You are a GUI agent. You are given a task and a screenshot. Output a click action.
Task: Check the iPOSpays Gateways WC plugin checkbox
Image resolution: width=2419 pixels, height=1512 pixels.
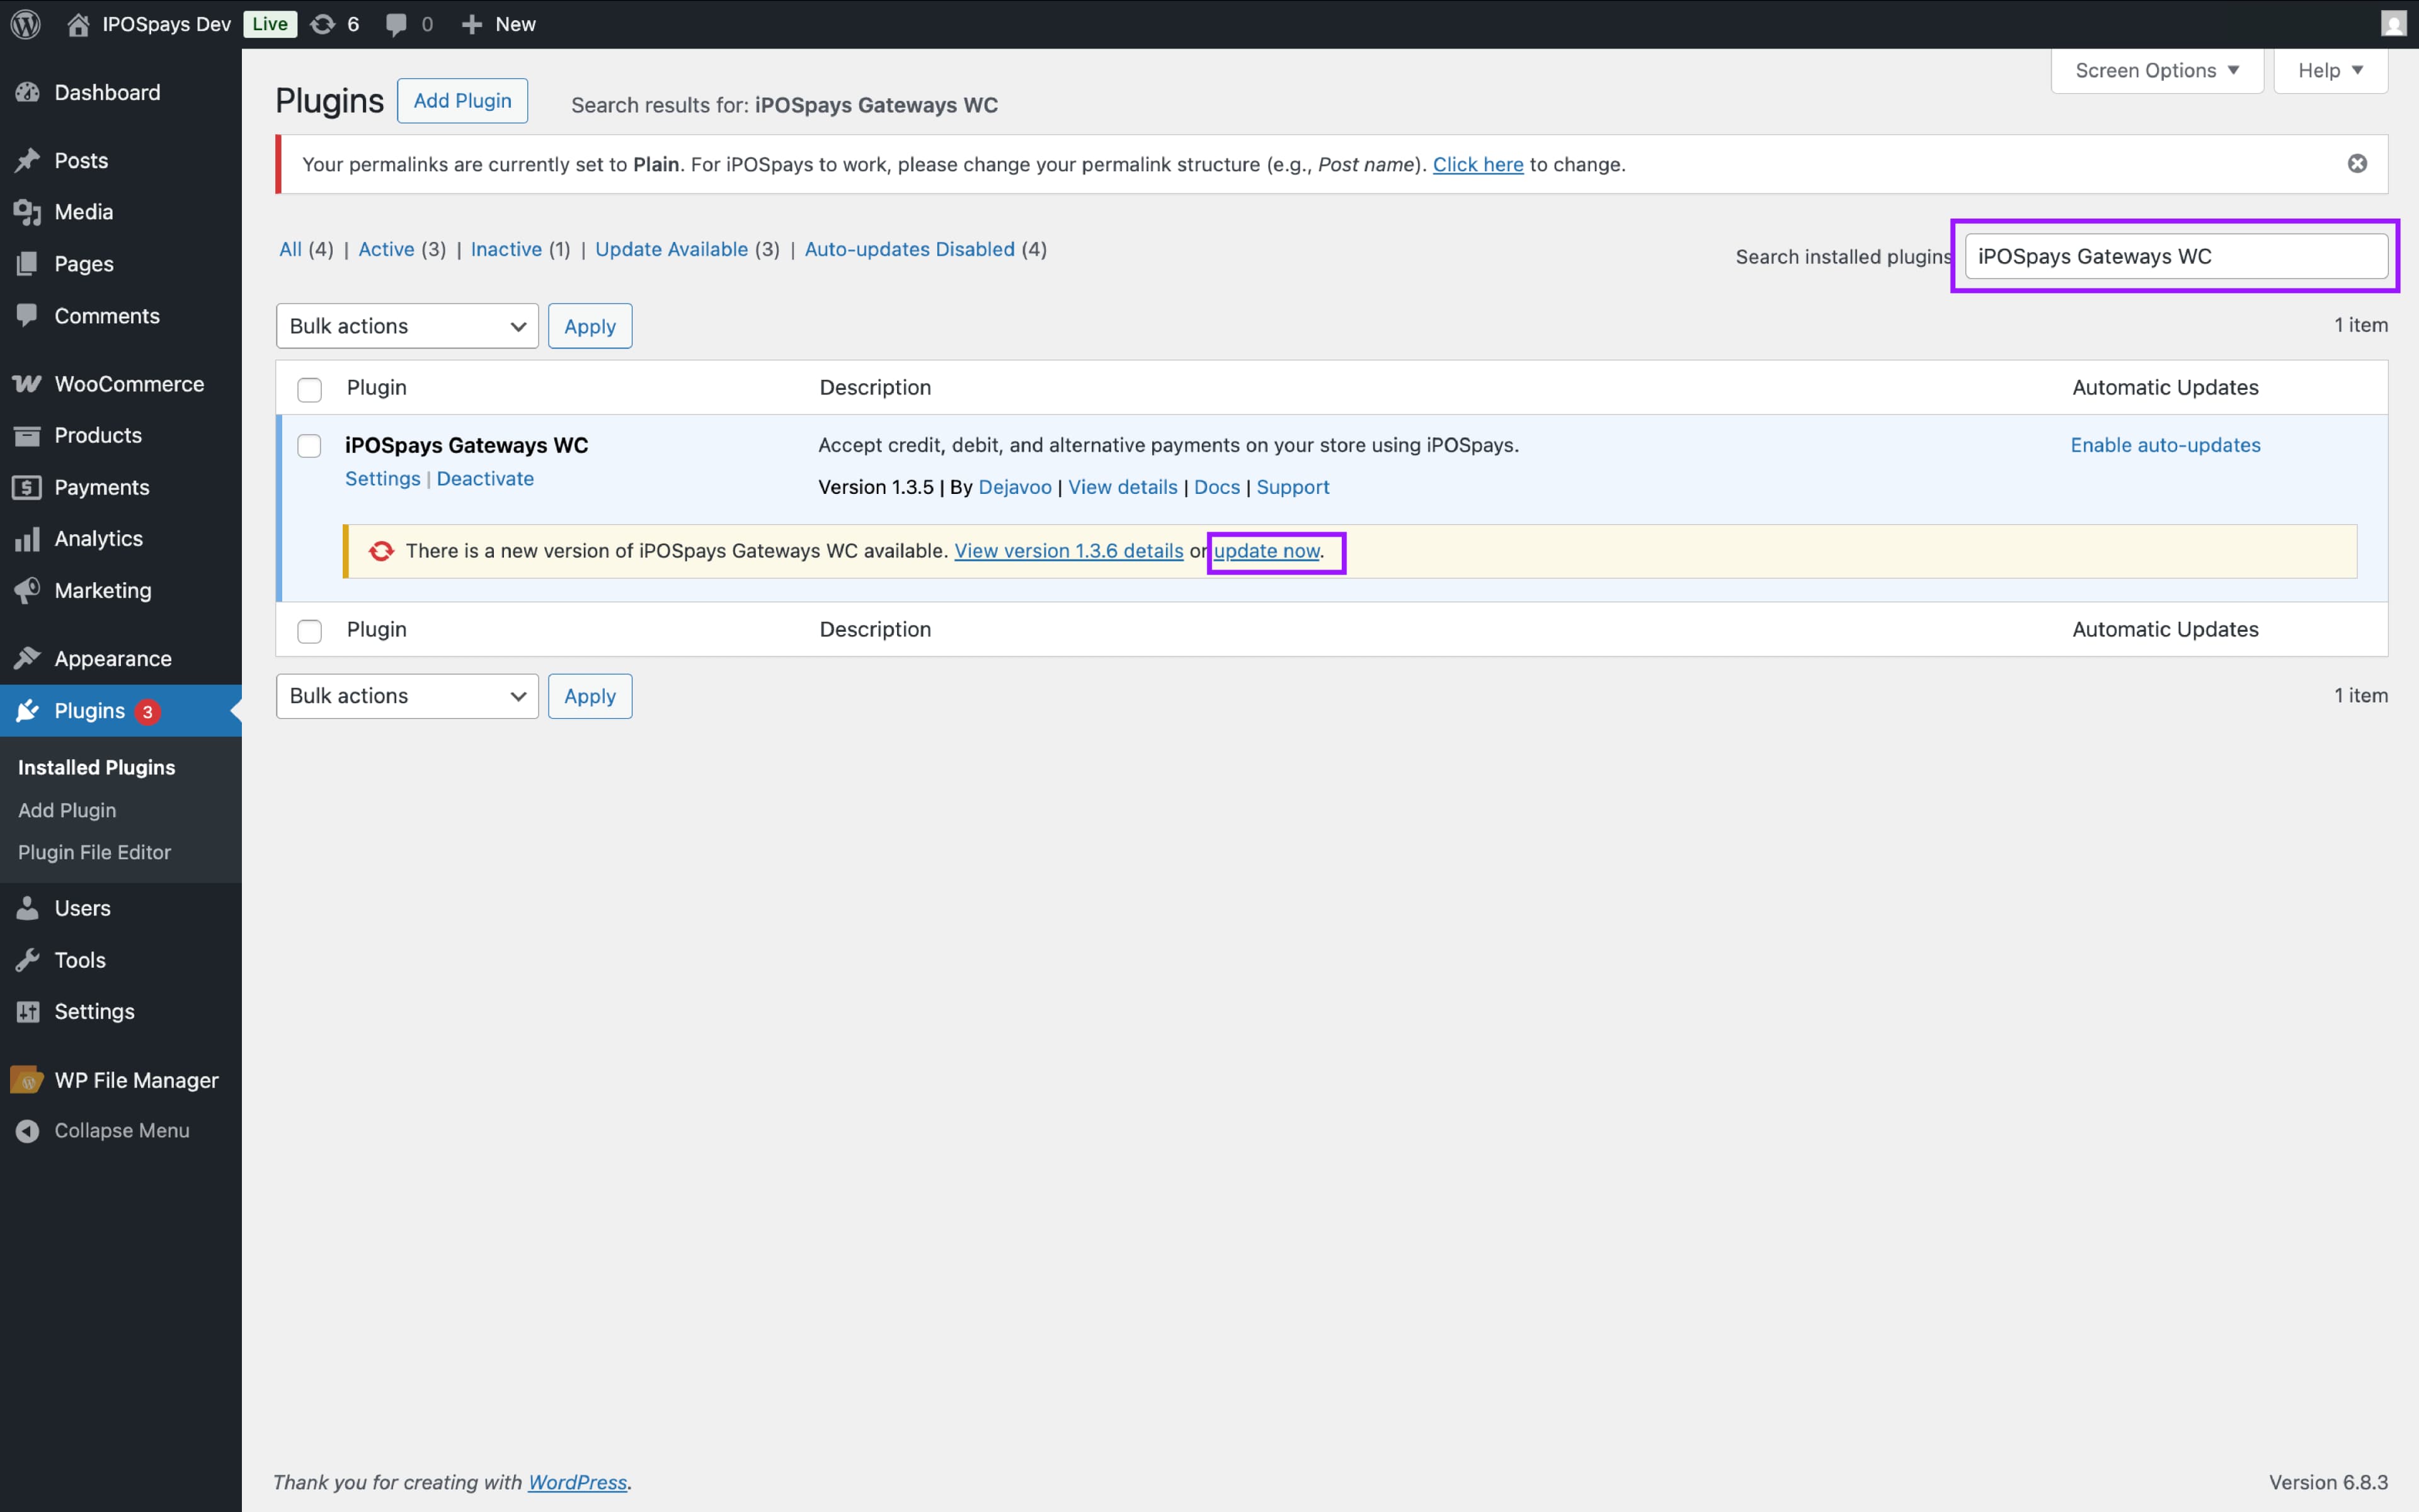(310, 446)
